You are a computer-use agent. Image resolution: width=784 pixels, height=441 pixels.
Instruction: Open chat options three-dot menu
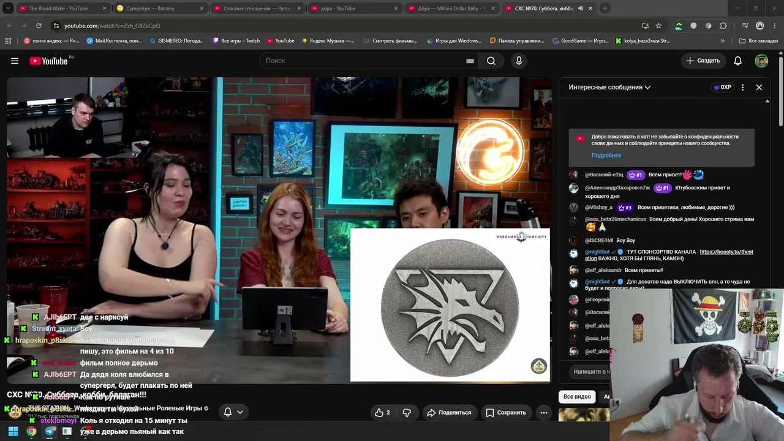coord(743,88)
